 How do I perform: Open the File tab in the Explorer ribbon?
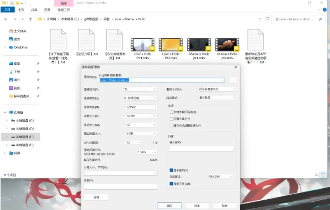coord(8,10)
